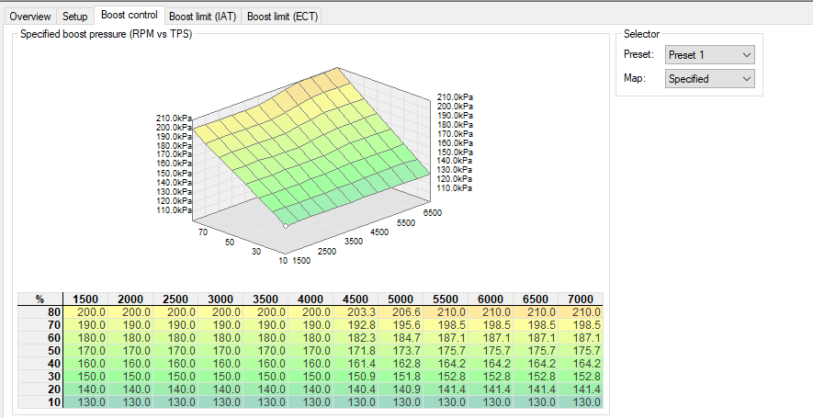Viewport: 813px width, 418px height.
Task: Click the 195.6 cell in row 70
Action: click(x=401, y=325)
